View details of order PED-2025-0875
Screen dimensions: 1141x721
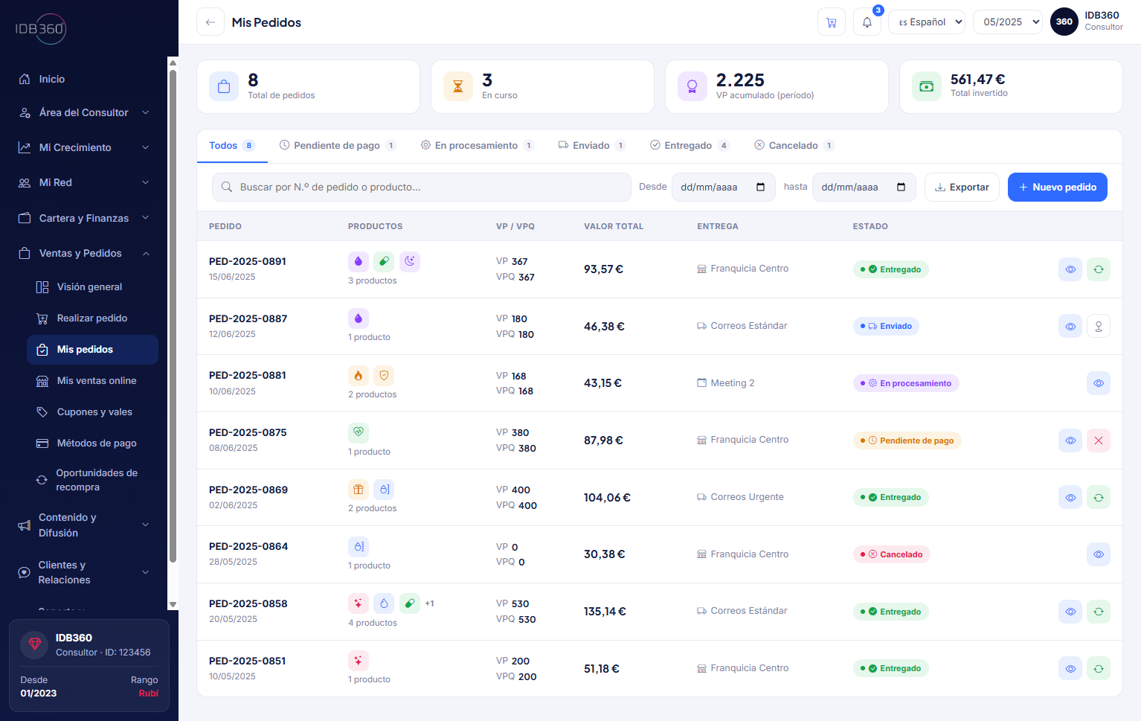[1070, 440]
